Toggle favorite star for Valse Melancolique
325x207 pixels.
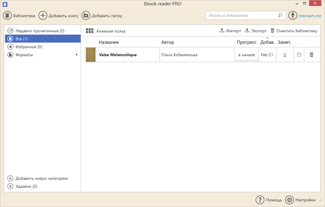pyautogui.click(x=299, y=55)
